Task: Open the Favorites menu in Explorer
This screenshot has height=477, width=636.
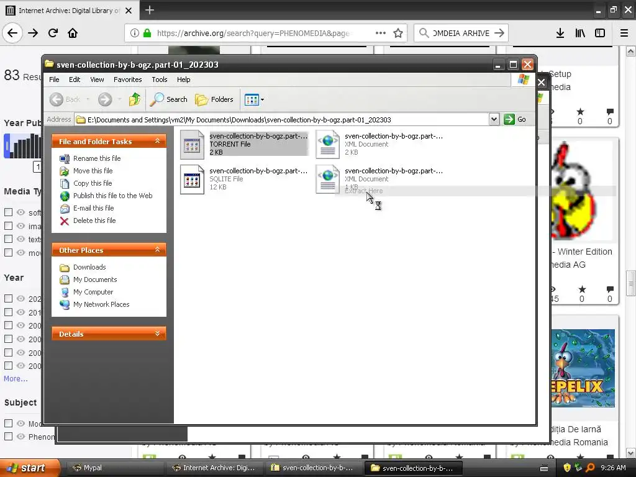Action: 128,79
